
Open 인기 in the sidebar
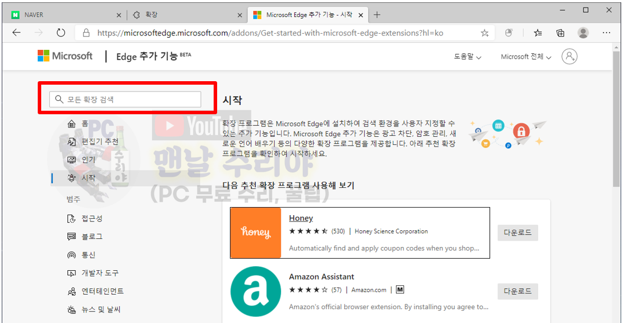(82, 159)
